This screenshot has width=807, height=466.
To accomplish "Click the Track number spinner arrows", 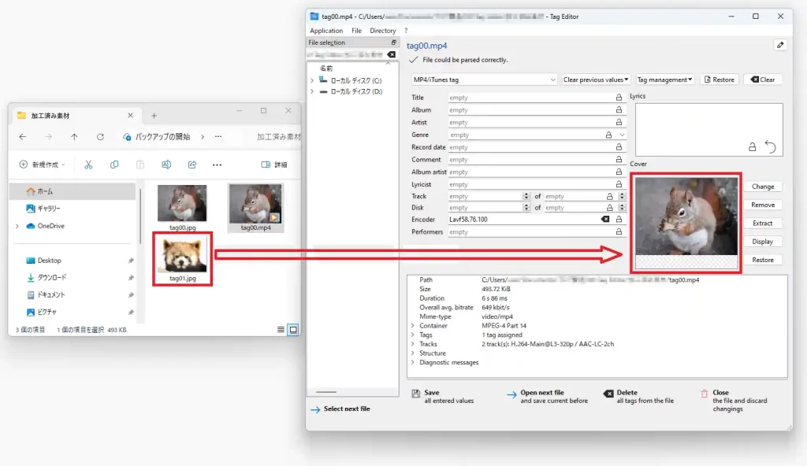I will 526,196.
